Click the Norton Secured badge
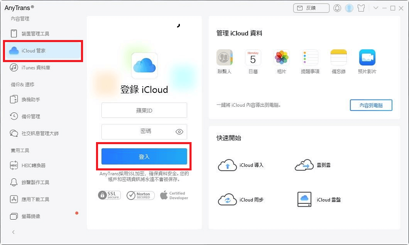The image size is (409, 245). click(140, 195)
